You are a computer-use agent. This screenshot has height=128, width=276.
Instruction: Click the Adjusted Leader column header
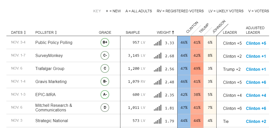pos(255,30)
